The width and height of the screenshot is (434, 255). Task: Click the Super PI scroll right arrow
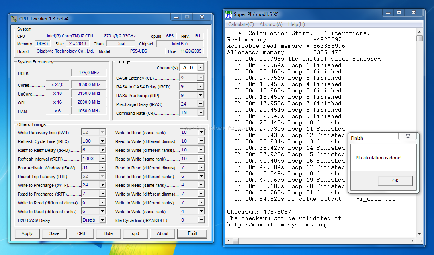pos(412,241)
